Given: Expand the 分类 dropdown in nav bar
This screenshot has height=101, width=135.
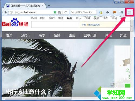Looking at the screenshot, I should click(26, 35).
